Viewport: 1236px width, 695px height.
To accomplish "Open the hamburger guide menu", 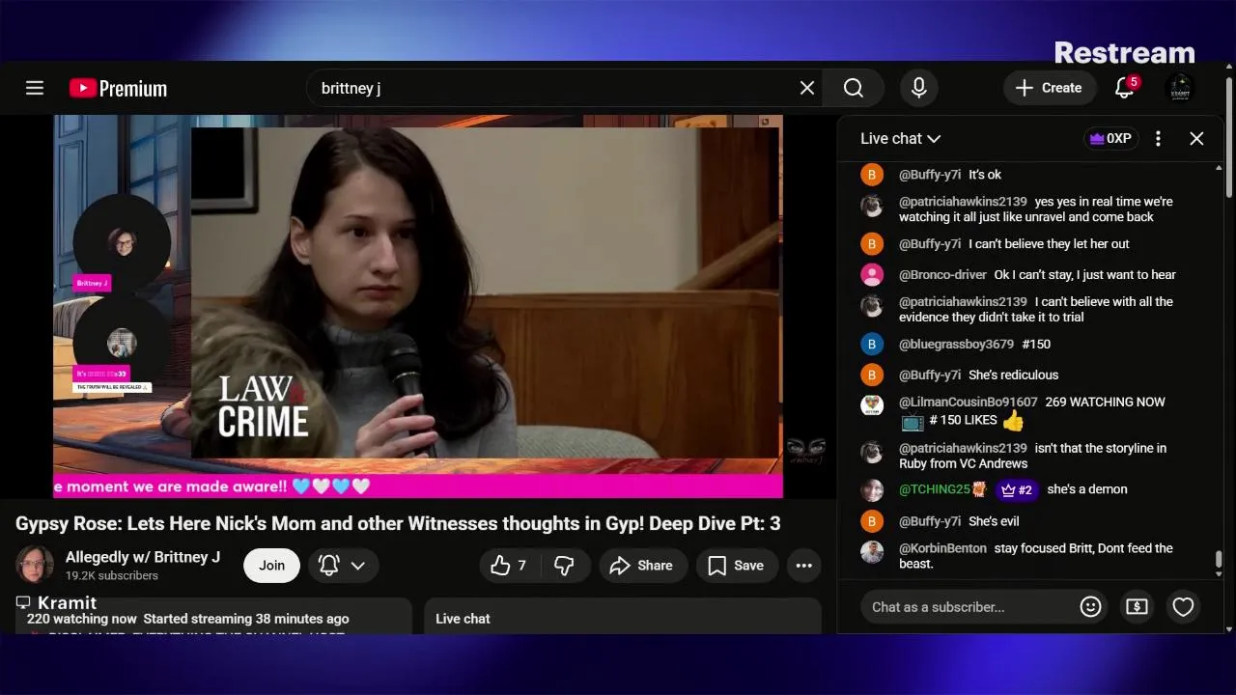I will click(x=35, y=88).
